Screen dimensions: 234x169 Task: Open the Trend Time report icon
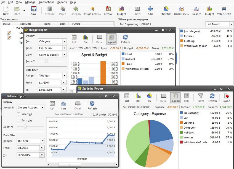[x=181, y=9]
